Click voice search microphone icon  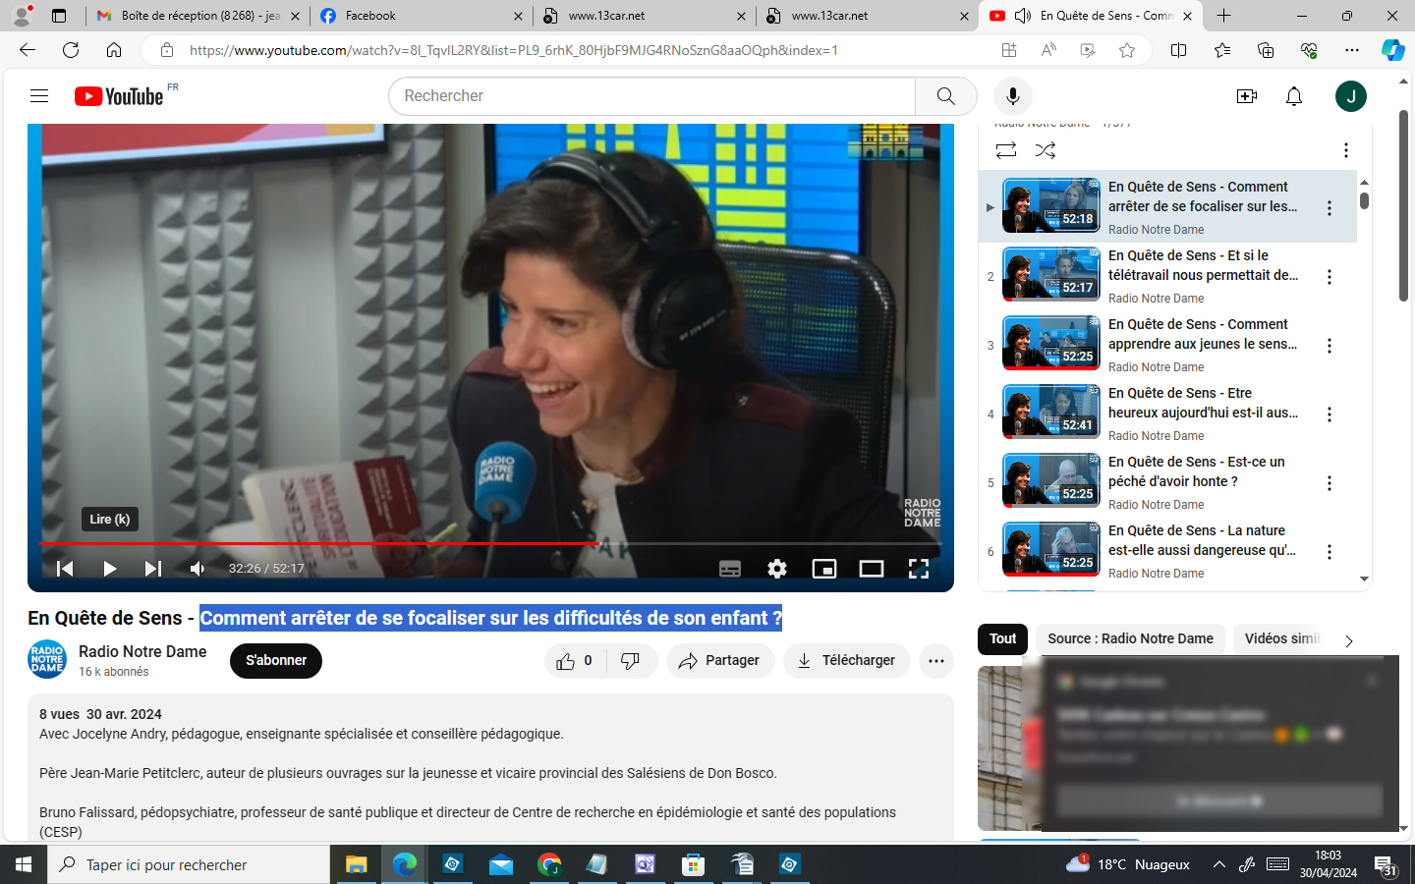pyautogui.click(x=1013, y=96)
